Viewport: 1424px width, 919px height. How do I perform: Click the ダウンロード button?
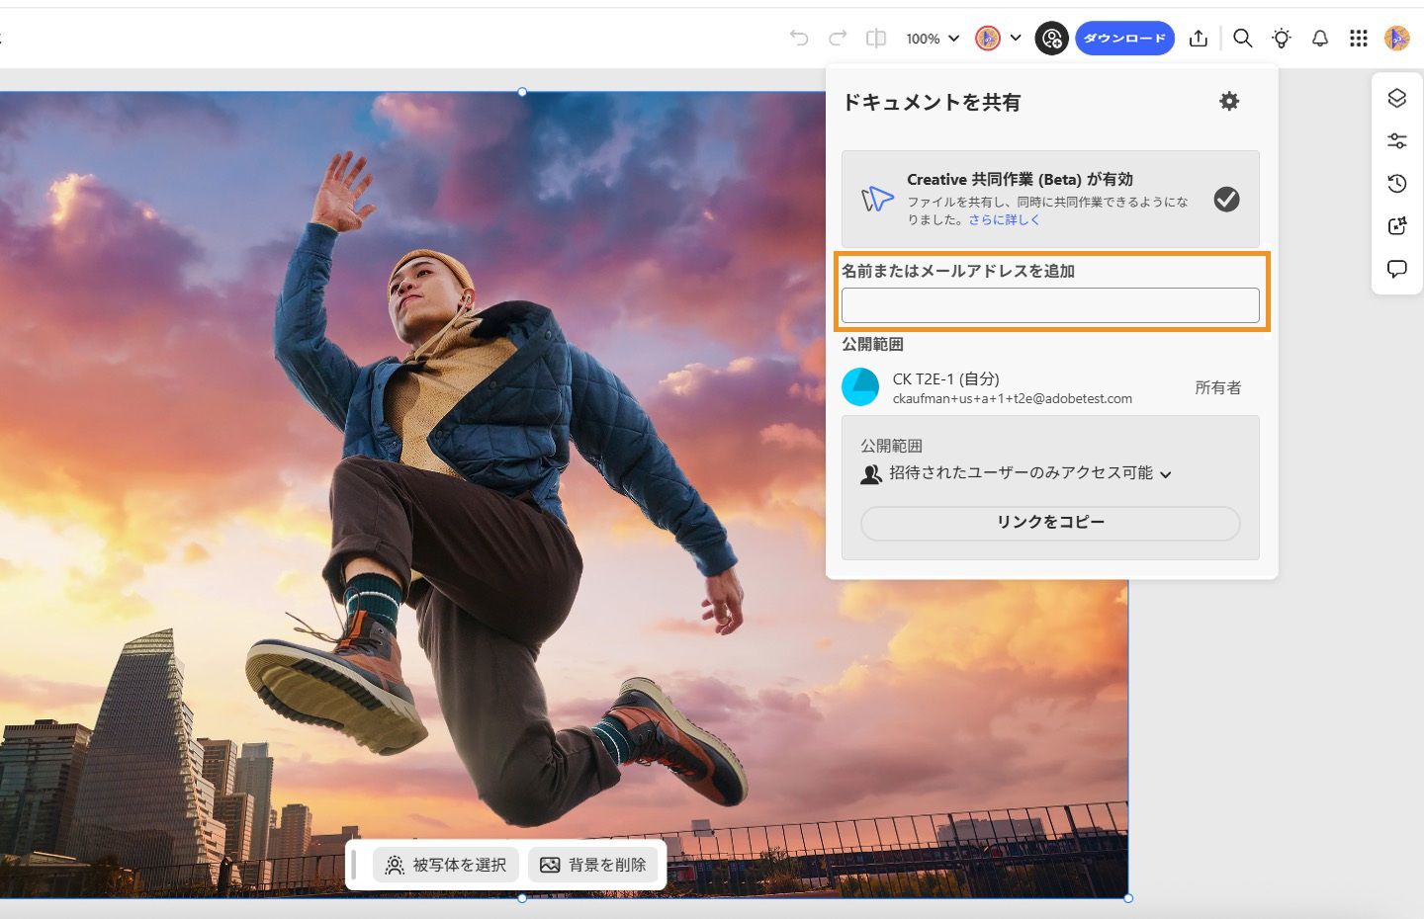1124,38
